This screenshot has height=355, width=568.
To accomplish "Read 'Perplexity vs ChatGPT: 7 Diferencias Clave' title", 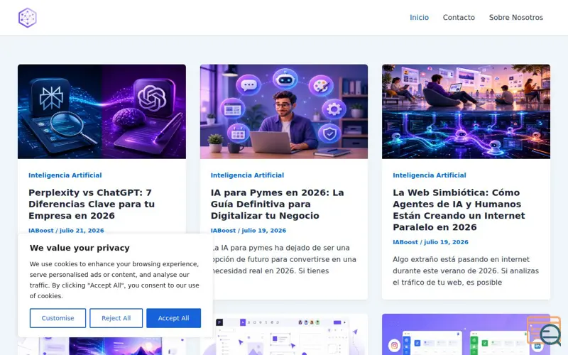I will click(x=92, y=204).
